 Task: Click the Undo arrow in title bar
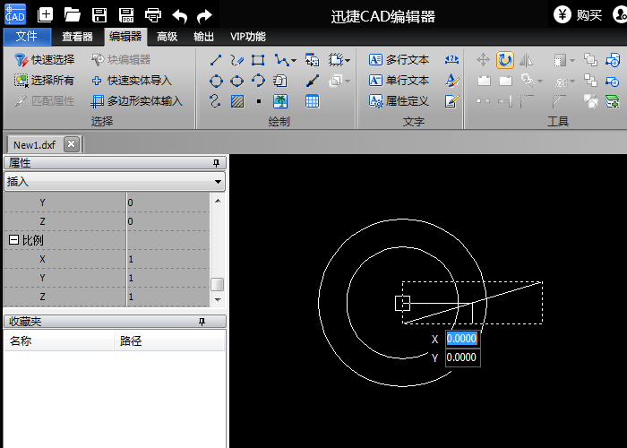[x=179, y=15]
